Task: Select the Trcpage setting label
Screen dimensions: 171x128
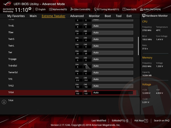Action: pyautogui.click(x=12, y=59)
